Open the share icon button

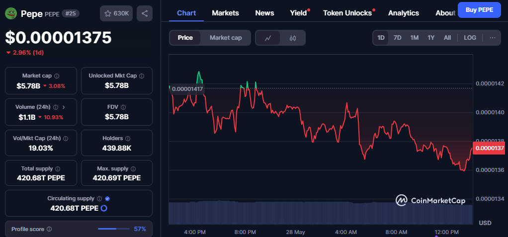point(145,13)
